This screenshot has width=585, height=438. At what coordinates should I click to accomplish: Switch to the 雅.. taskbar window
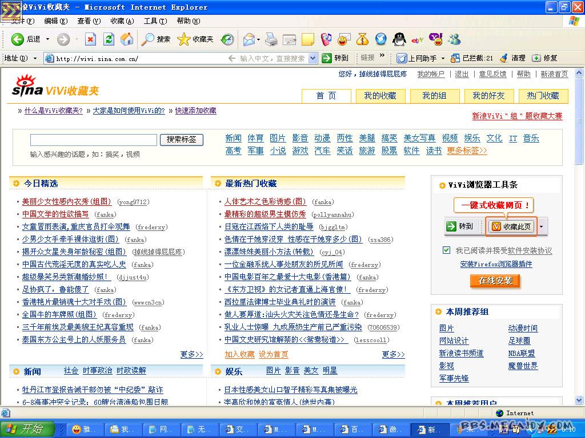pyautogui.click(x=85, y=429)
